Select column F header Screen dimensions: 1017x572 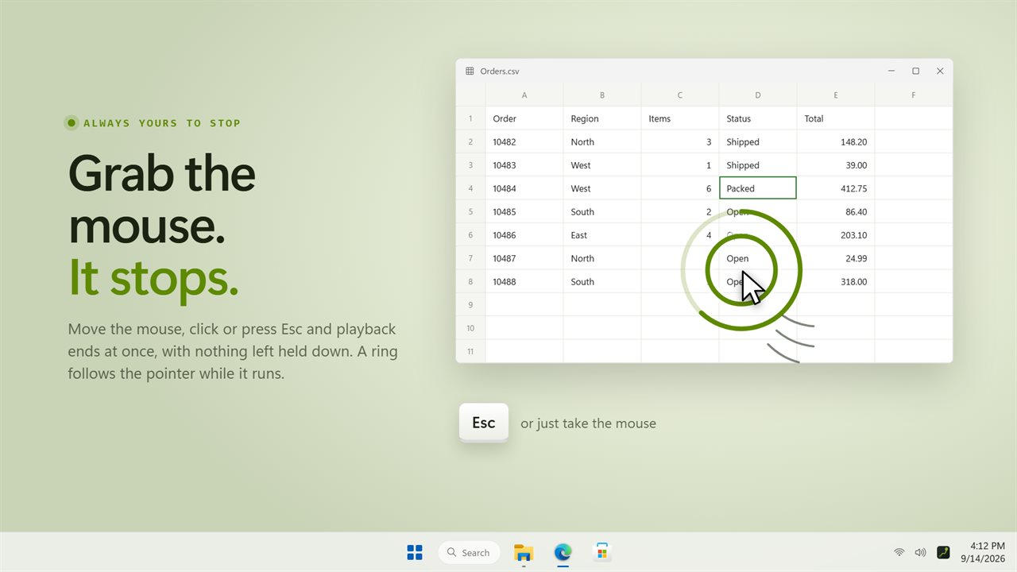click(x=914, y=95)
